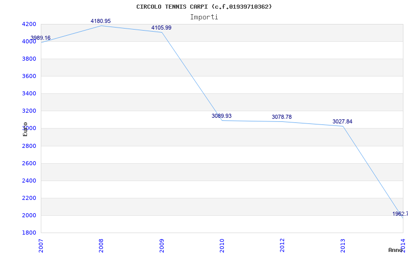Click x-axis year 2010
This screenshot has width=408, height=255.
[222, 246]
